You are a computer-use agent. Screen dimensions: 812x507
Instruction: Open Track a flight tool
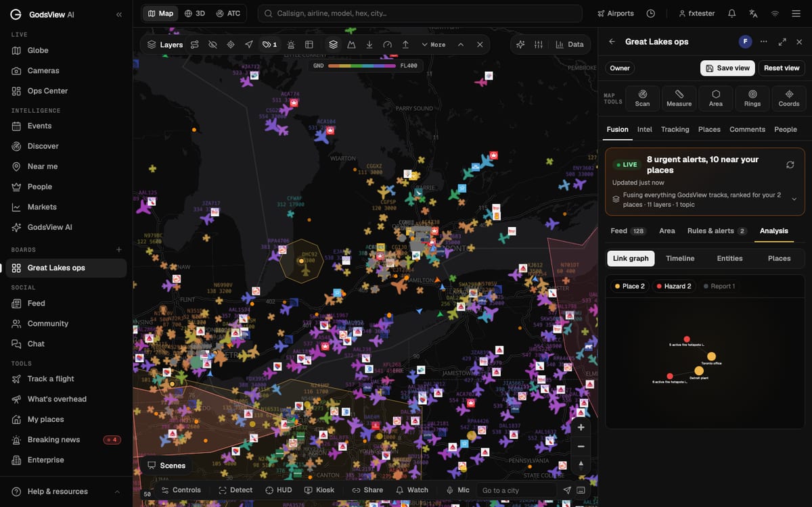click(x=66, y=379)
